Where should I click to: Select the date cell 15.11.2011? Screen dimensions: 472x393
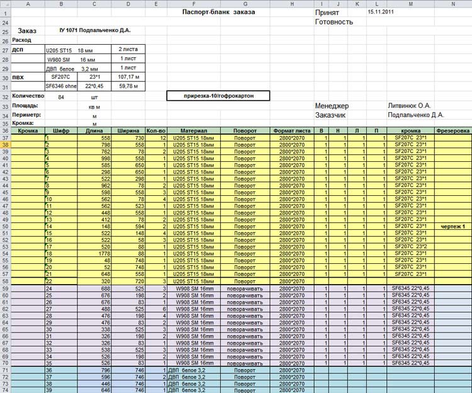click(381, 12)
